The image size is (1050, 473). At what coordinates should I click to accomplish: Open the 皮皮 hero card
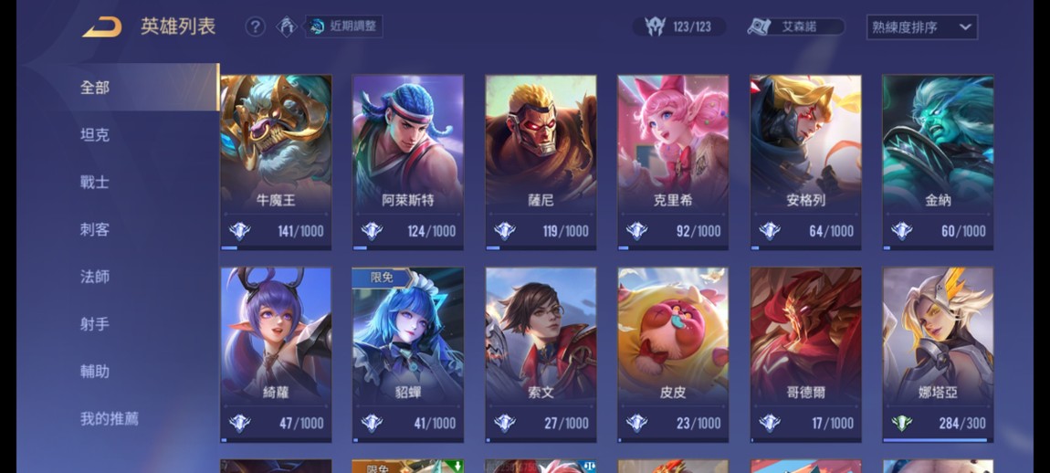(x=673, y=355)
